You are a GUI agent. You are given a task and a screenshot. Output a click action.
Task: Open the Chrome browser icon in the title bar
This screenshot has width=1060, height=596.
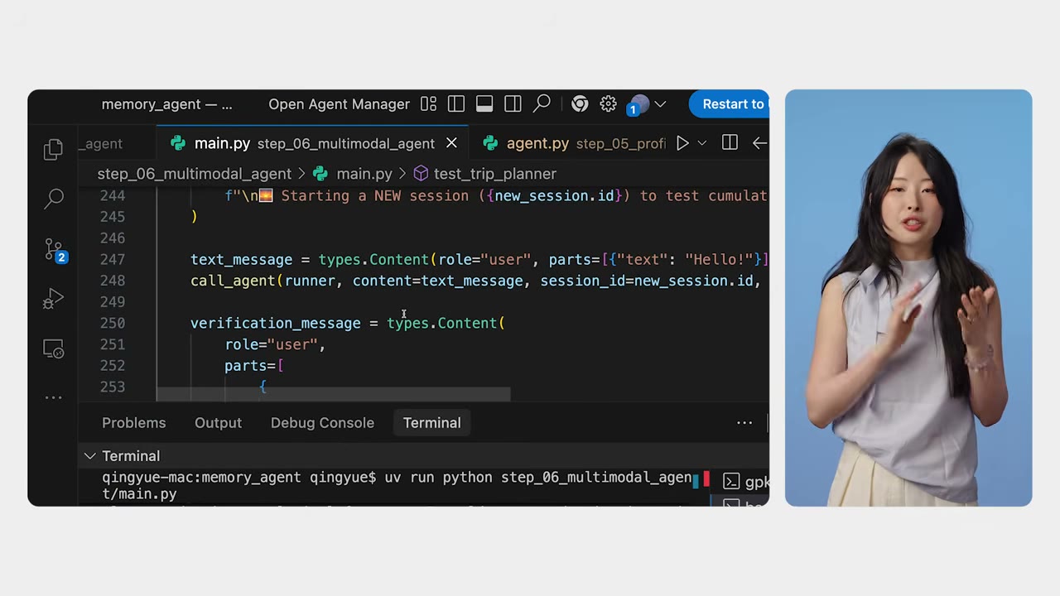tap(580, 104)
